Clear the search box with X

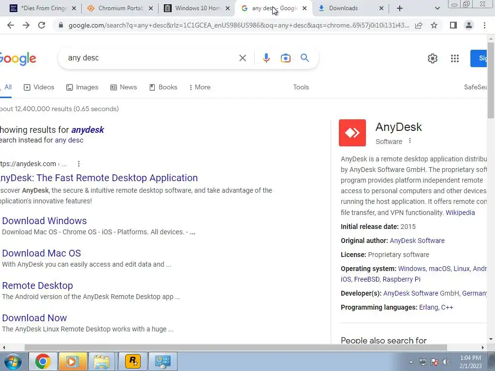[x=243, y=58]
